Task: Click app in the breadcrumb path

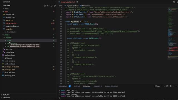Action: click(60, 6)
